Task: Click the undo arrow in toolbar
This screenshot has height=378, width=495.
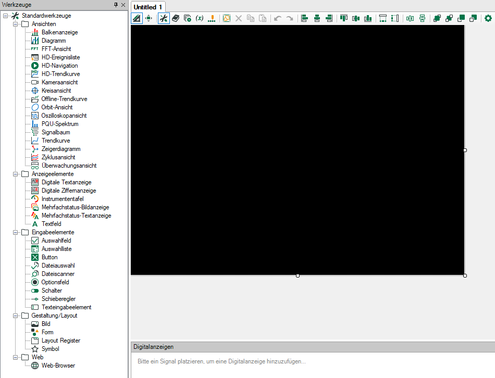Action: [x=278, y=18]
